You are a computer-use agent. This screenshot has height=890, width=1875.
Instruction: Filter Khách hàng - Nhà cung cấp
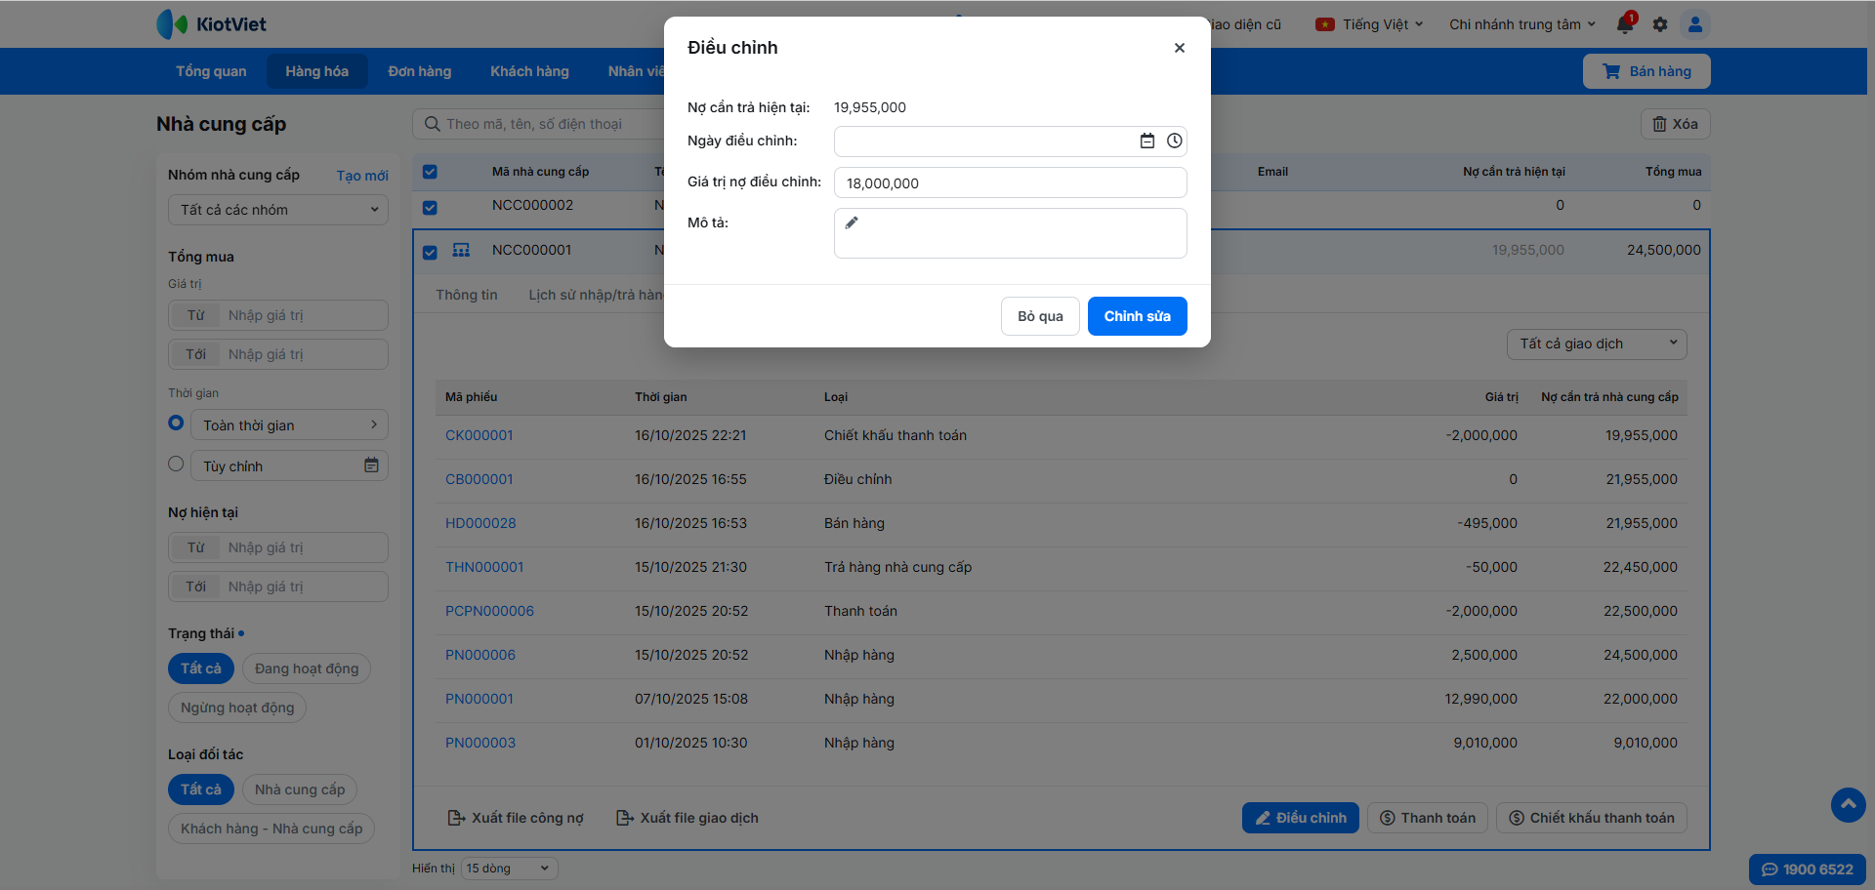point(271,829)
